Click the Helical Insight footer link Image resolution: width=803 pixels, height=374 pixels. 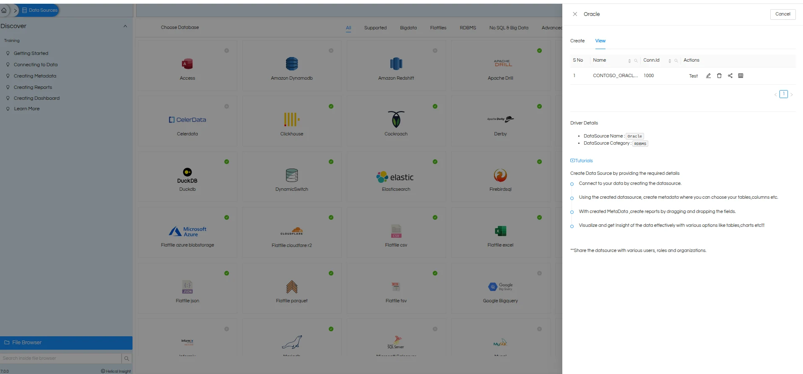click(116, 371)
